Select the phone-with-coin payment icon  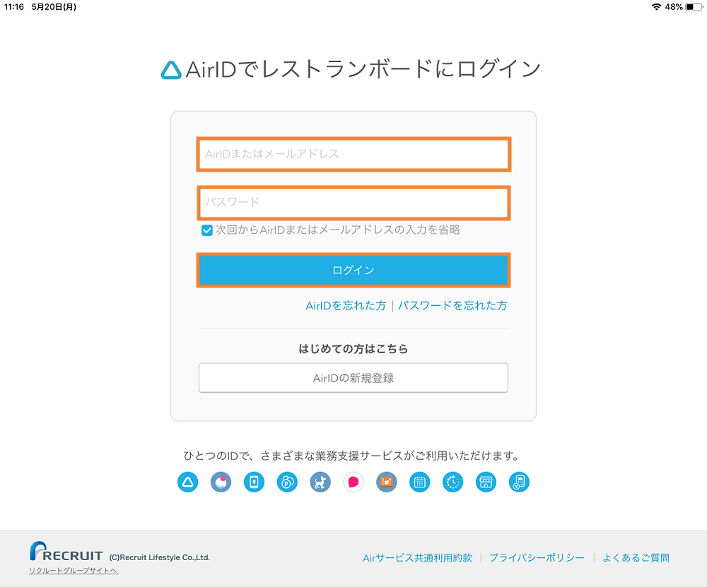pos(519,482)
